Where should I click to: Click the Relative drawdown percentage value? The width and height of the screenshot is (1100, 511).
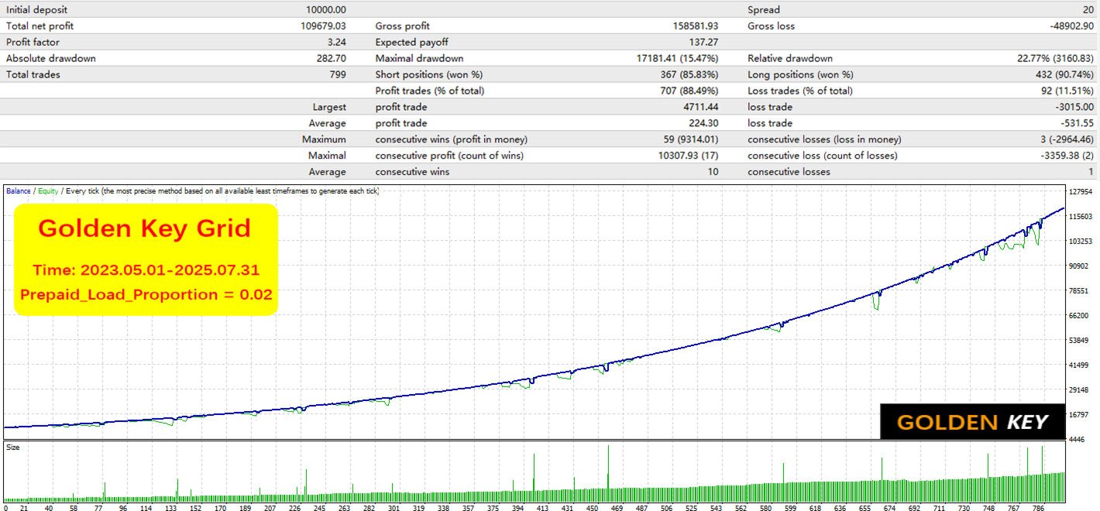1055,59
